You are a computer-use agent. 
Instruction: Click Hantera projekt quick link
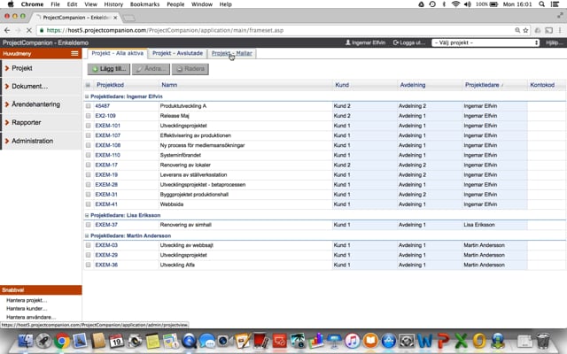[27, 300]
